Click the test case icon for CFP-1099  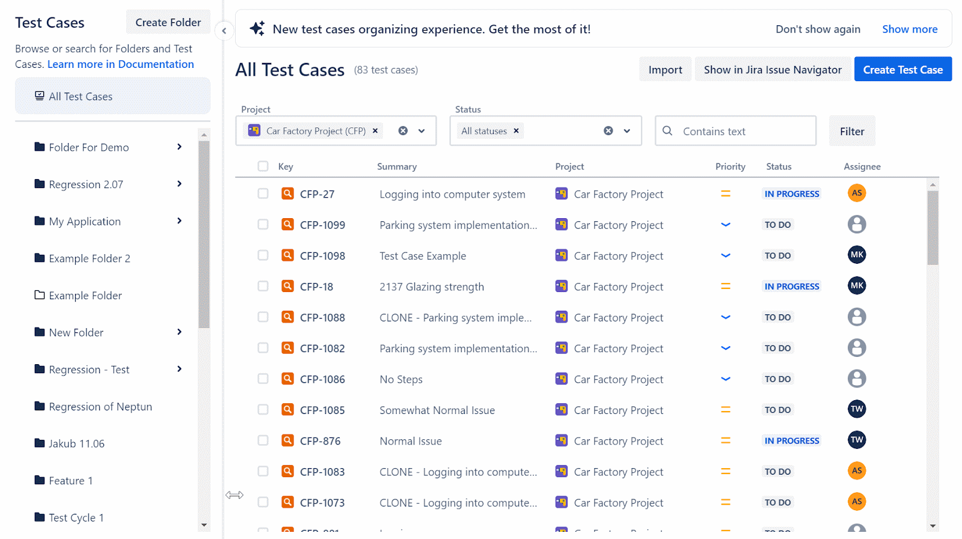click(x=288, y=224)
